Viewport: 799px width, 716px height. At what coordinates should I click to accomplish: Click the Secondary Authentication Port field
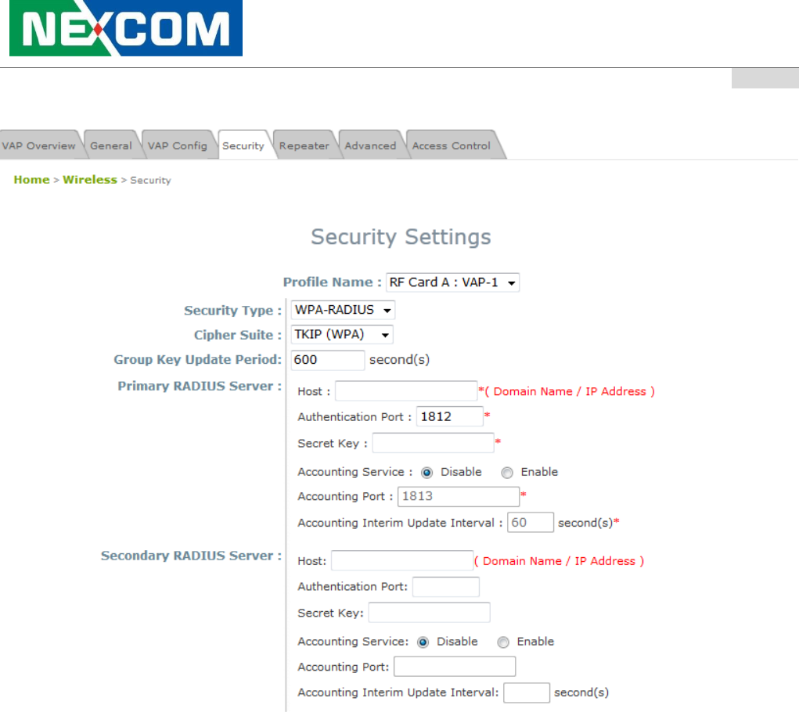[x=445, y=587]
